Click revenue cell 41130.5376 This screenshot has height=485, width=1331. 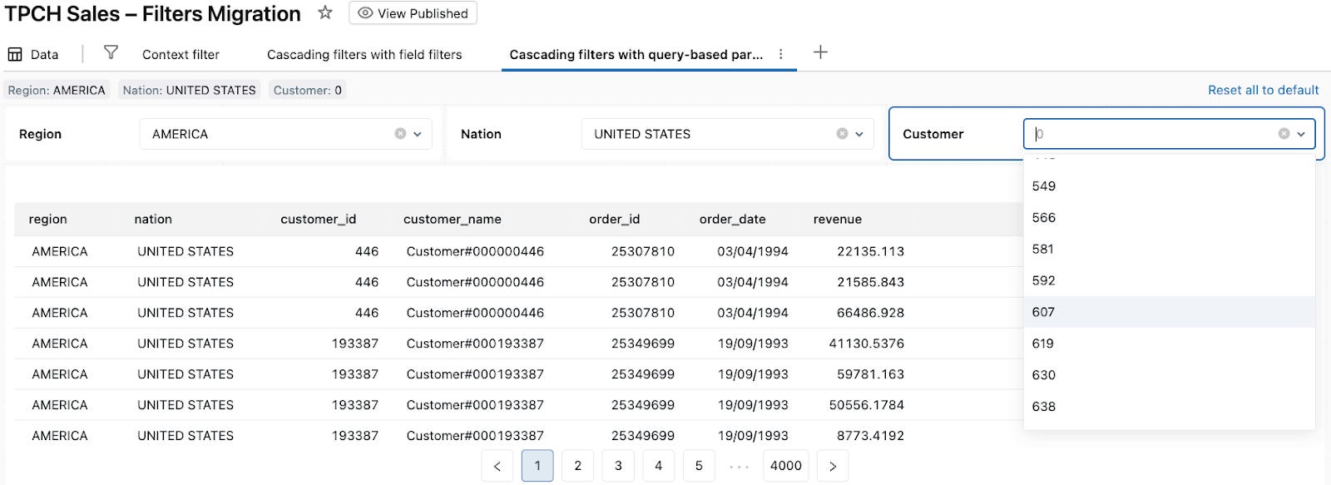tap(866, 344)
